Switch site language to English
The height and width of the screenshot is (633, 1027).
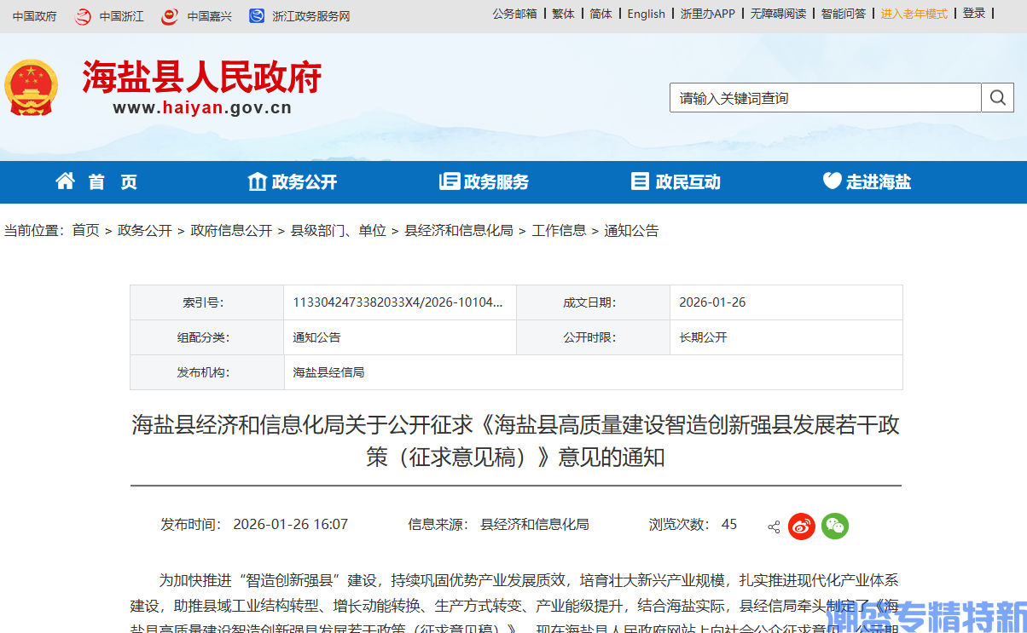point(646,14)
